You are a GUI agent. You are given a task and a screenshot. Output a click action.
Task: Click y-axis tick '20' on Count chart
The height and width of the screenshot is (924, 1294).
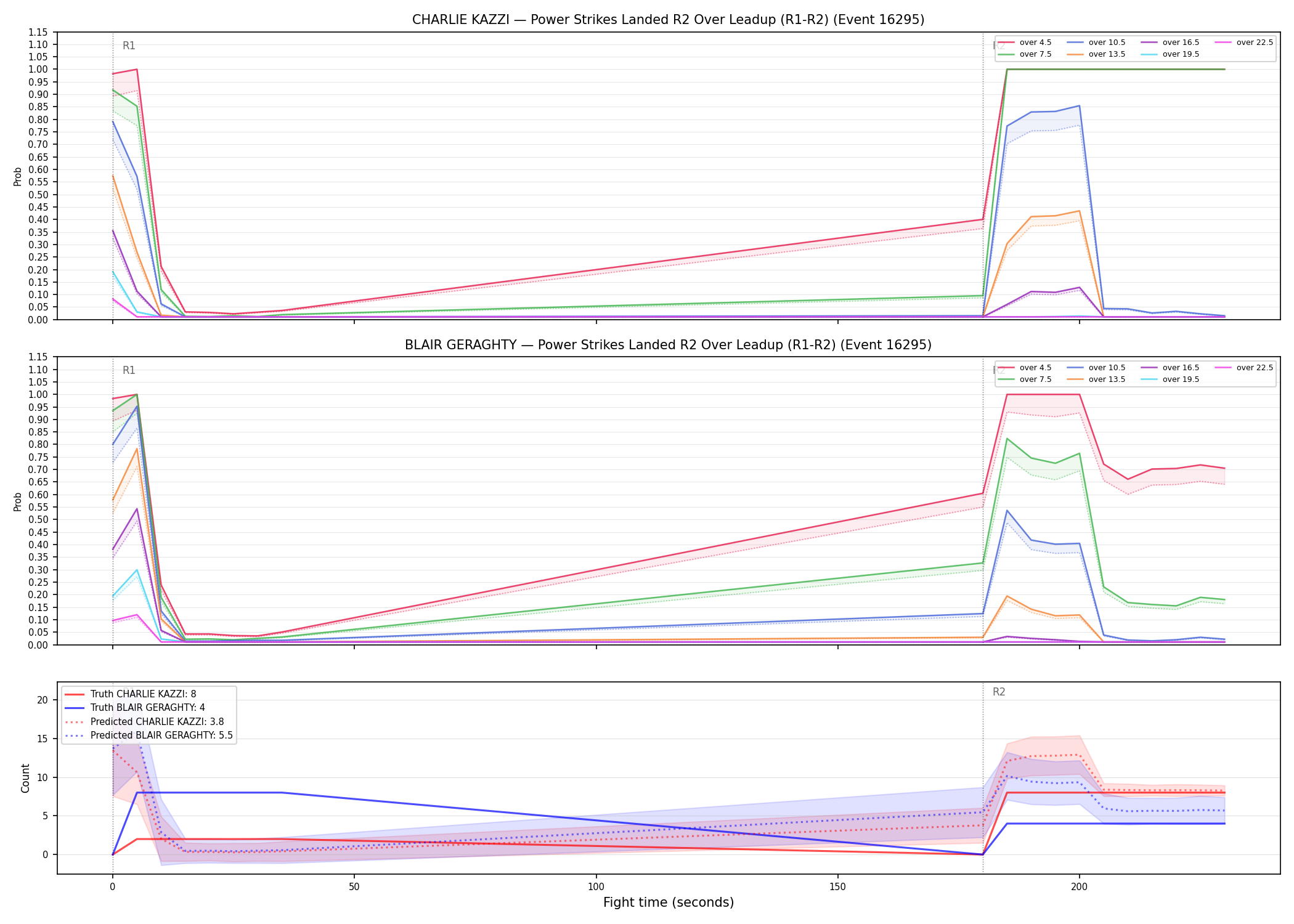pyautogui.click(x=43, y=700)
